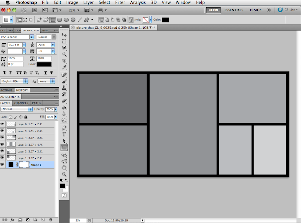Open the Normal blend mode dropdown
301x223 pixels.
point(17,109)
